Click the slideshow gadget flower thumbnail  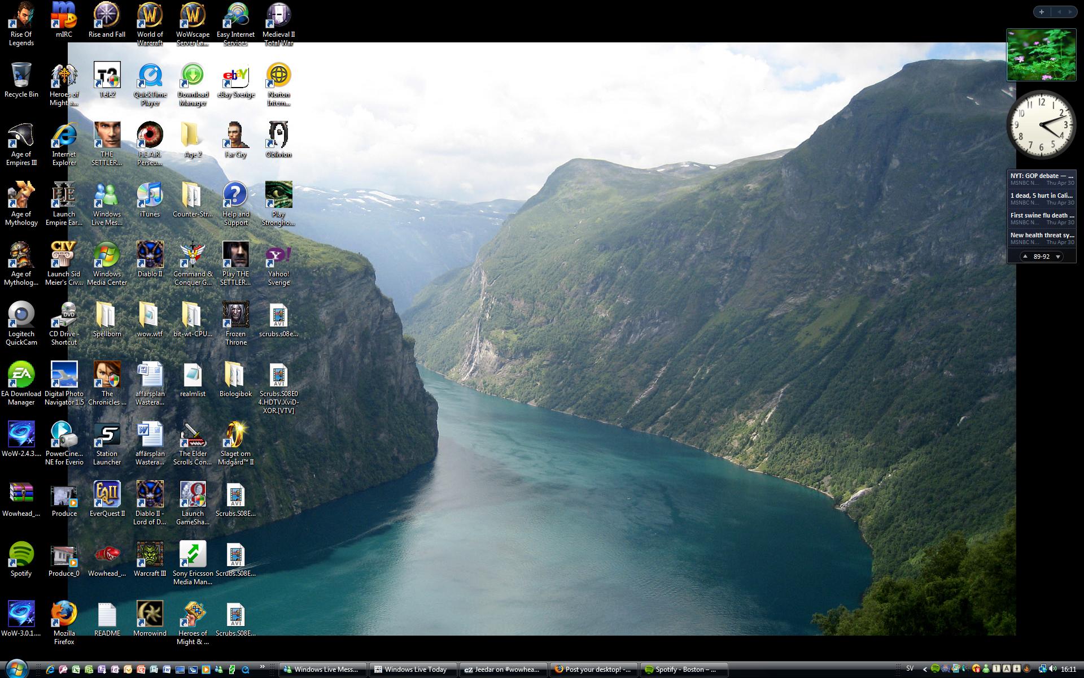tap(1041, 55)
